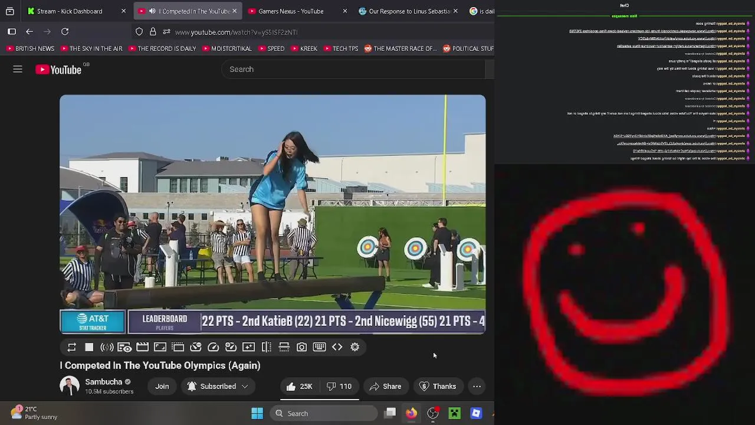Open Windows Start menu
This screenshot has width=755, height=425.
pyautogui.click(x=257, y=413)
